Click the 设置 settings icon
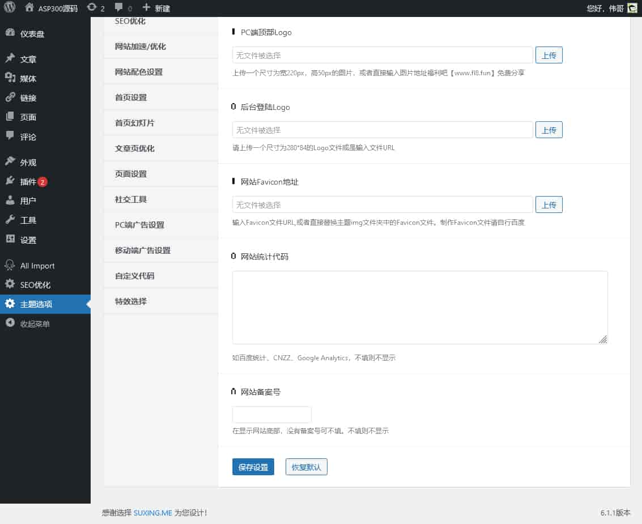 (10, 239)
